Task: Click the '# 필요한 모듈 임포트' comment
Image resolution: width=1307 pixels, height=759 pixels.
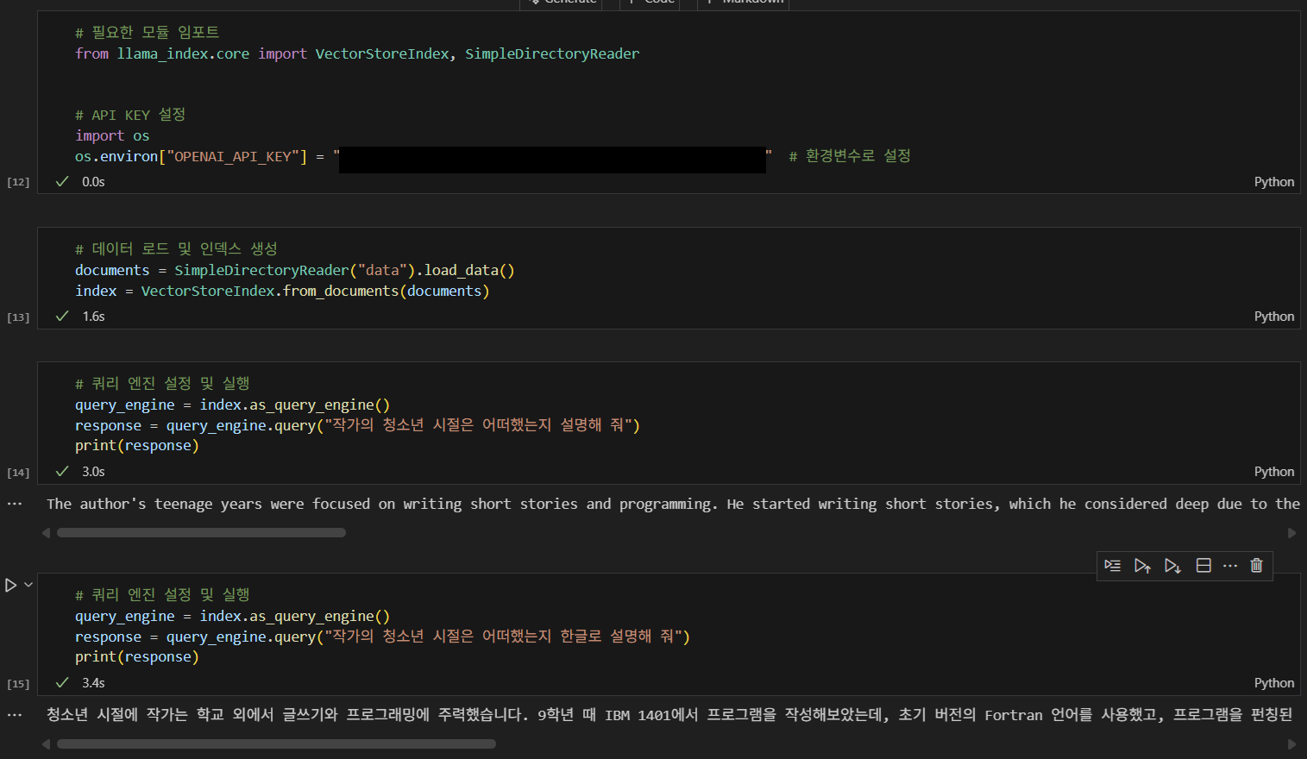Action: pos(148,33)
